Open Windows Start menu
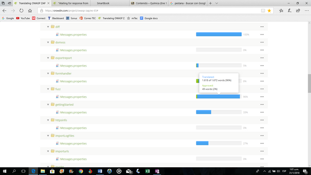Image resolution: width=311 pixels, height=175 pixels. [x=4, y=171]
